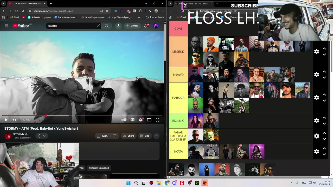Create a Clip of the video
Viewport: 333px width, 187px height.
pyautogui.click(x=144, y=136)
